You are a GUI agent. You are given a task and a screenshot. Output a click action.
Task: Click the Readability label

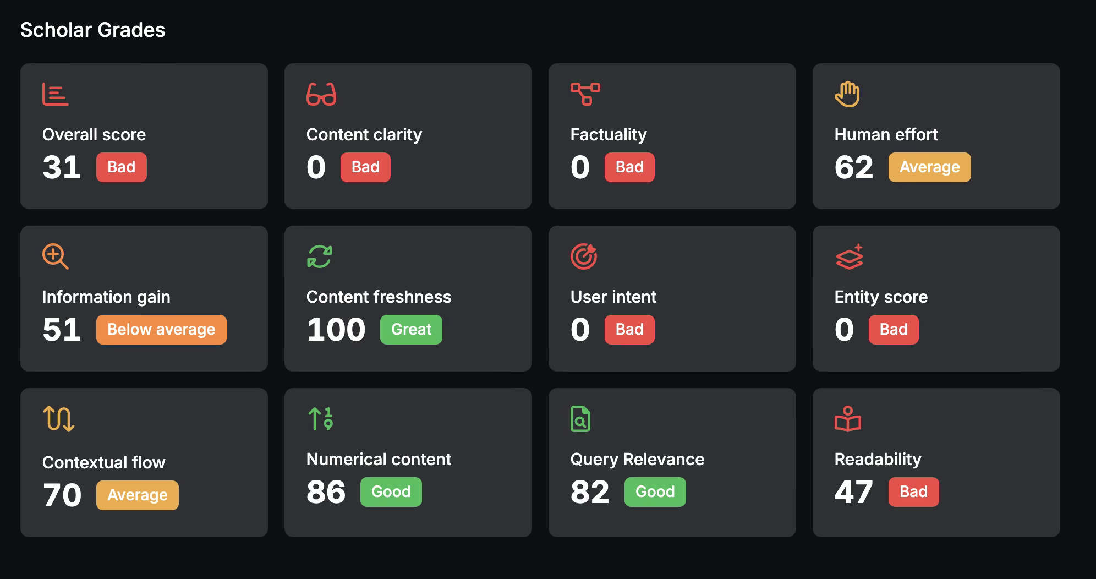(x=878, y=460)
